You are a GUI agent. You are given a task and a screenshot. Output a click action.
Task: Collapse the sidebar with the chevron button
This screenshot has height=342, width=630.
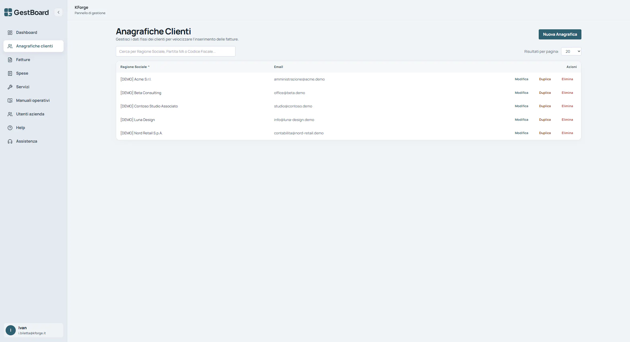[58, 12]
